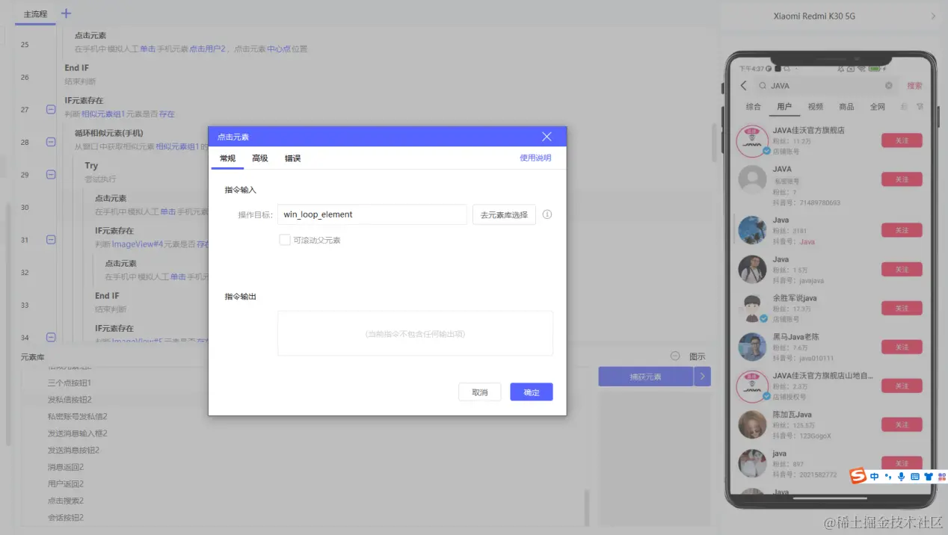Switch to the 常规 tab in dialog
The image size is (948, 535).
click(x=227, y=158)
